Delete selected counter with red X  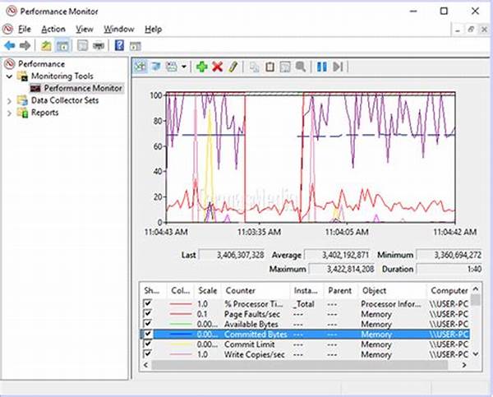(x=217, y=67)
